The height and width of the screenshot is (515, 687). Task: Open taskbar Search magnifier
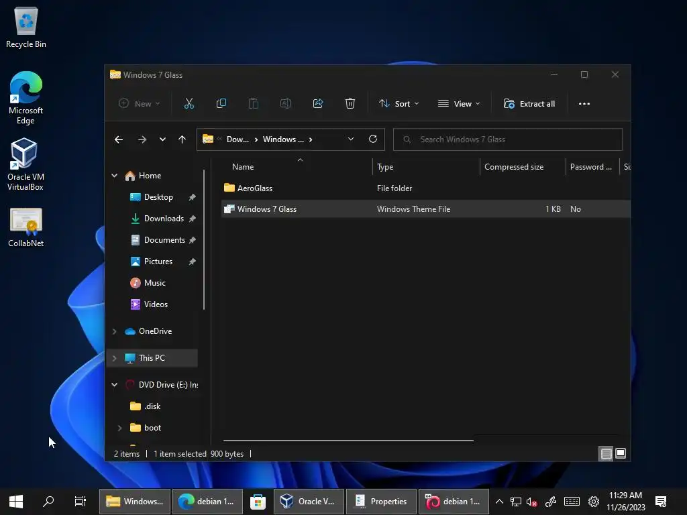coord(48,502)
